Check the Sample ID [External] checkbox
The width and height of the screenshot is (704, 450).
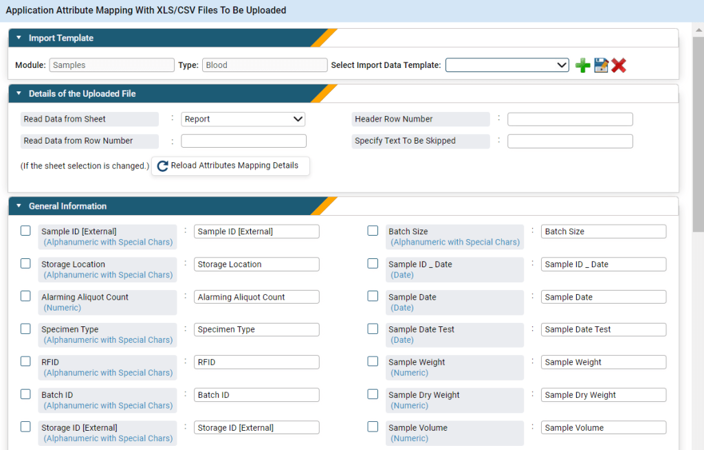click(25, 230)
